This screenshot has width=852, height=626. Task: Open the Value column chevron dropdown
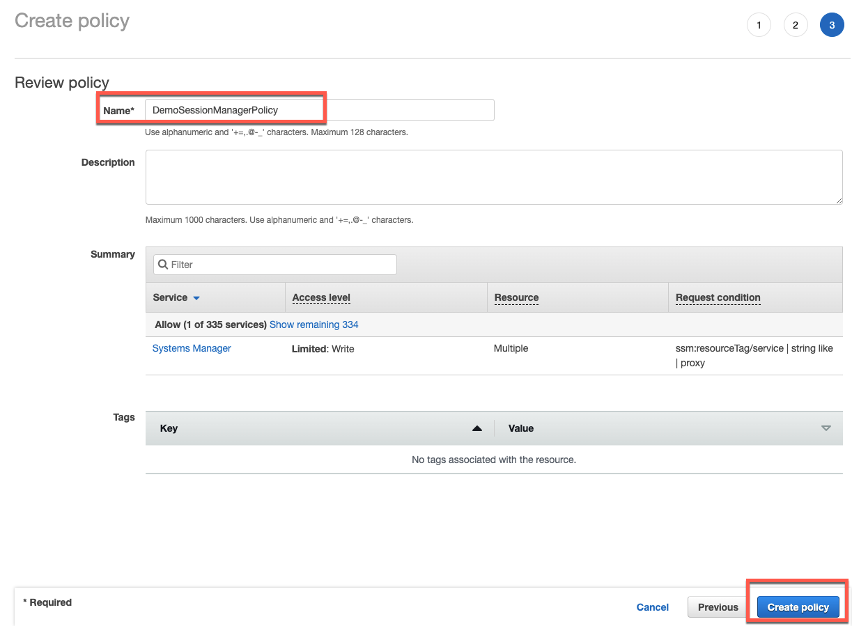click(x=826, y=428)
